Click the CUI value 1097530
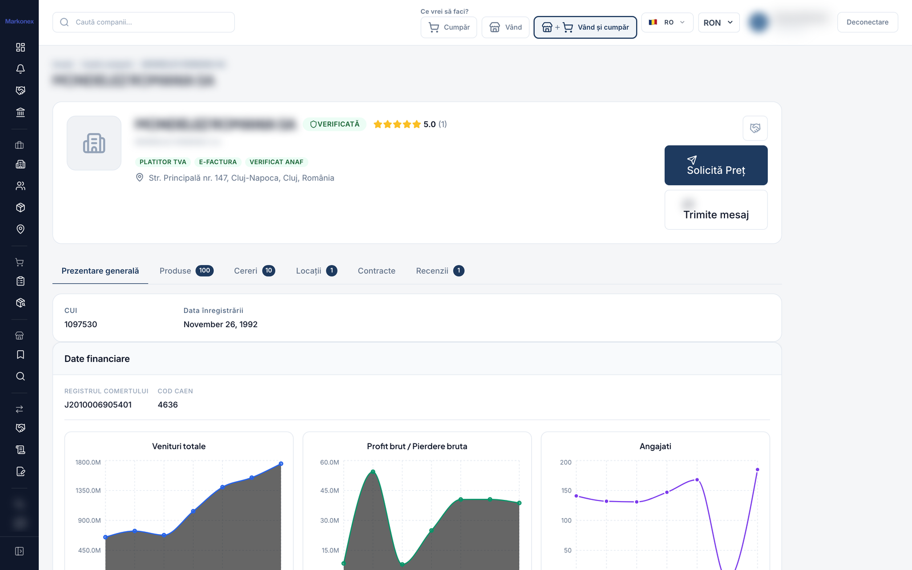This screenshot has width=912, height=570. [x=81, y=324]
